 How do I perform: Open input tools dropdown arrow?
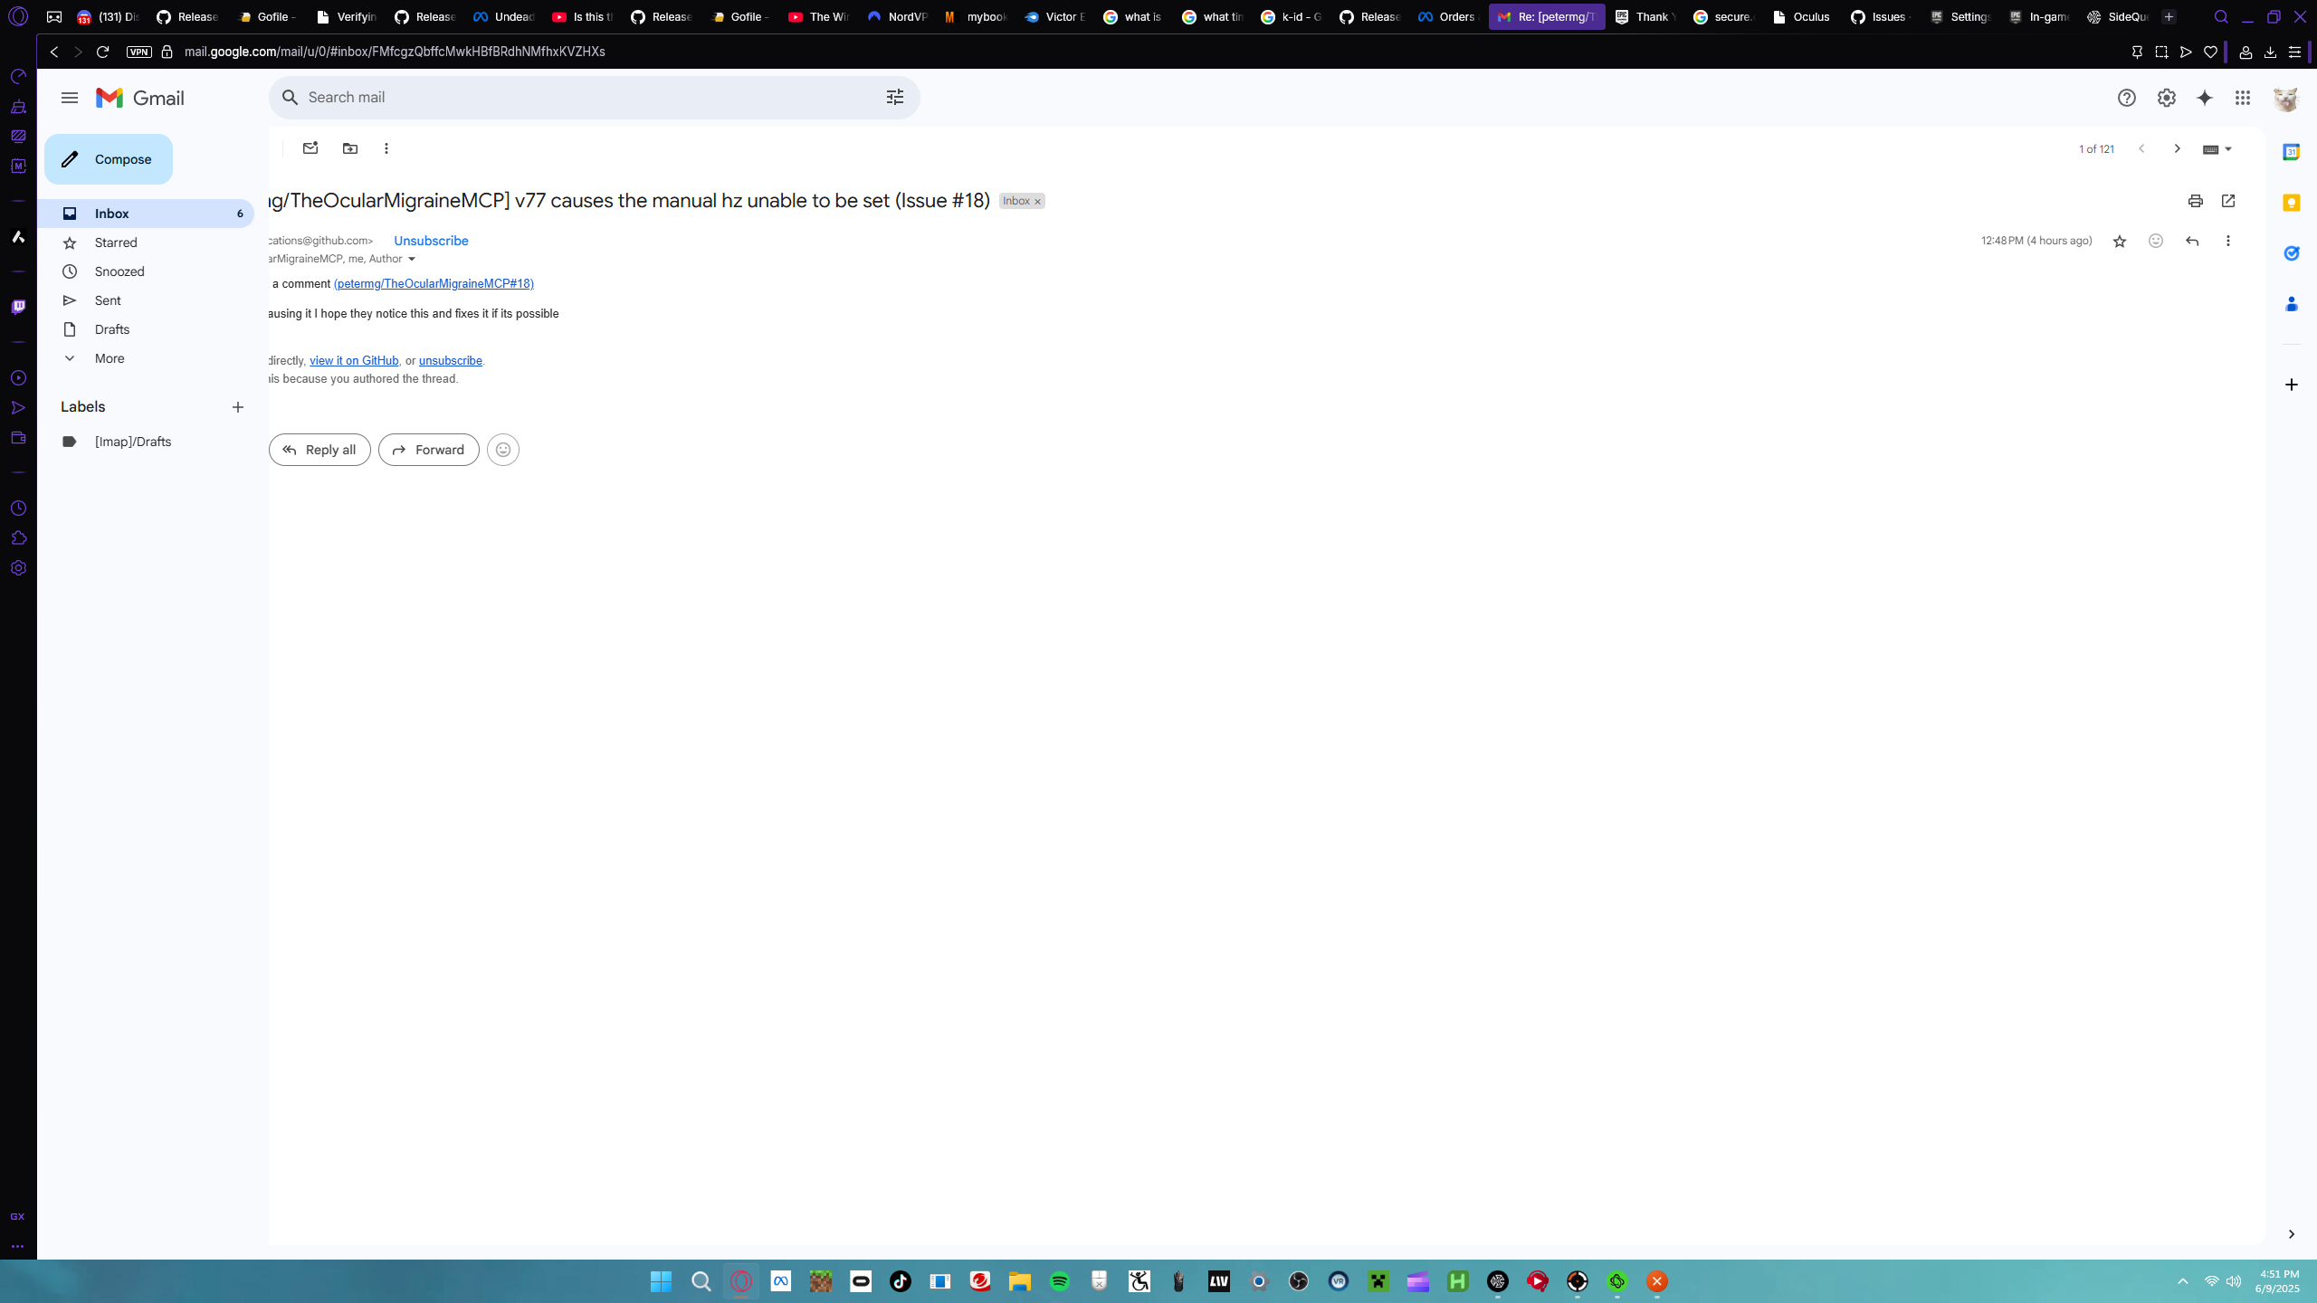2228,149
